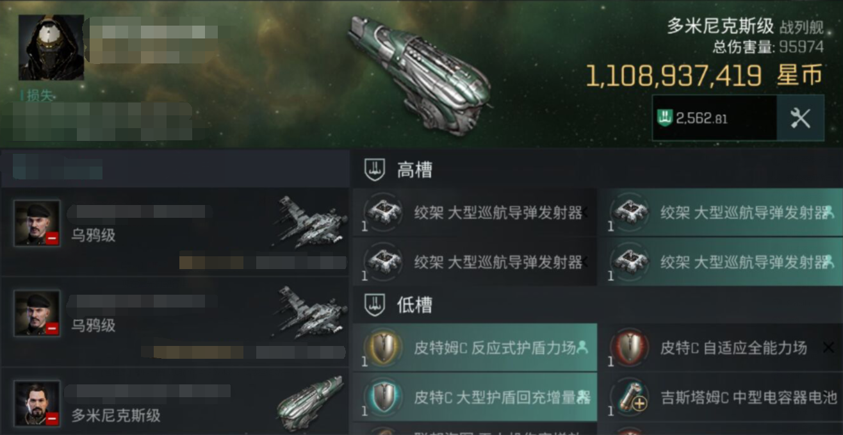Open the victim's hooded pilot portrait

(51, 47)
